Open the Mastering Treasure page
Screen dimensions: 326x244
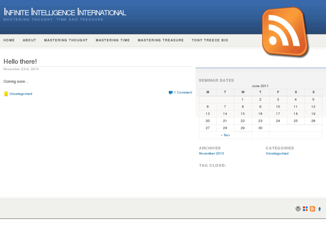tap(161, 40)
